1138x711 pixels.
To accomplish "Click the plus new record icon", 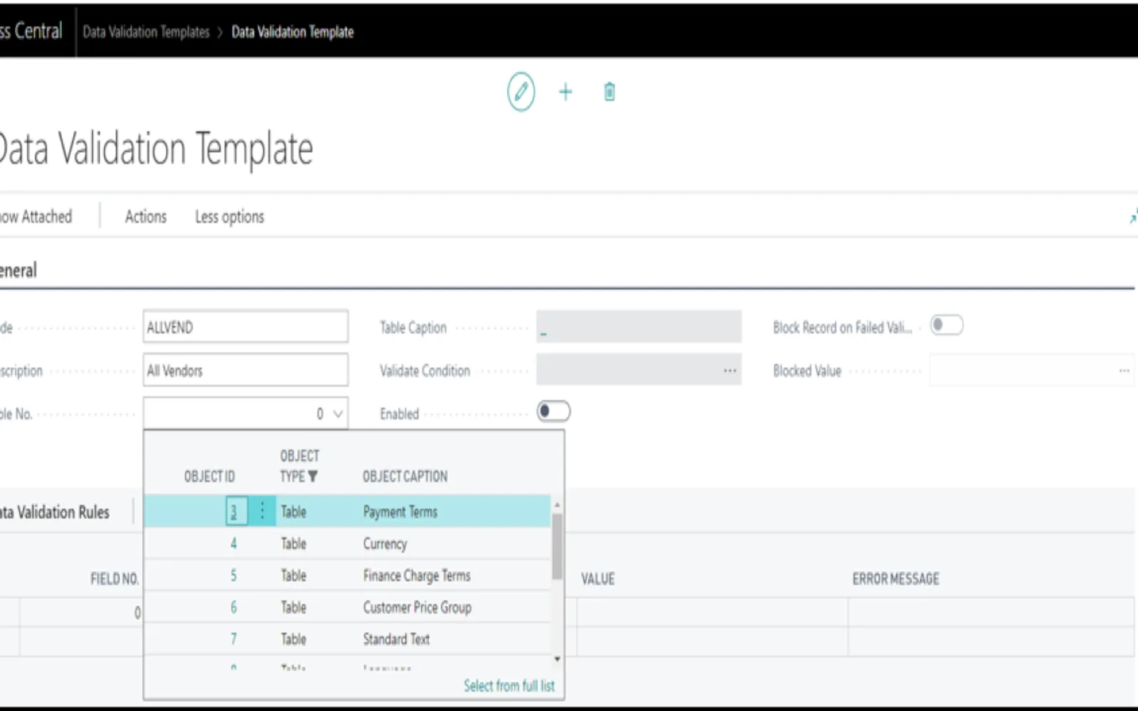I will (x=565, y=92).
